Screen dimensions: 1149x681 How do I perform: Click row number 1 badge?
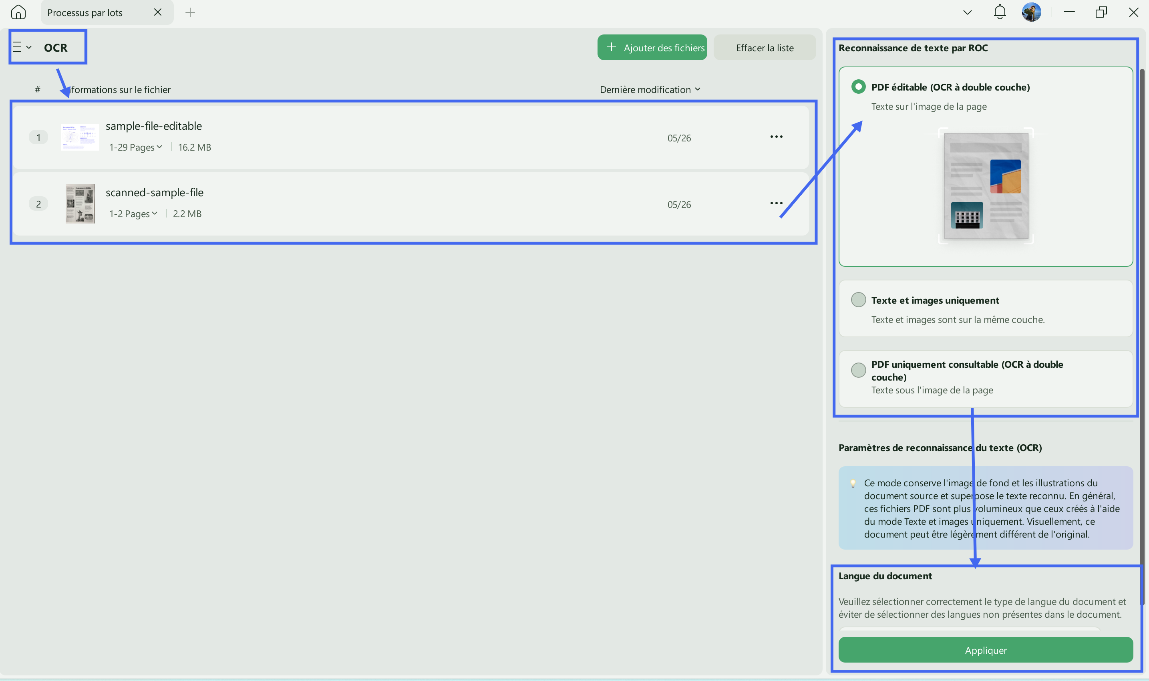click(x=38, y=137)
